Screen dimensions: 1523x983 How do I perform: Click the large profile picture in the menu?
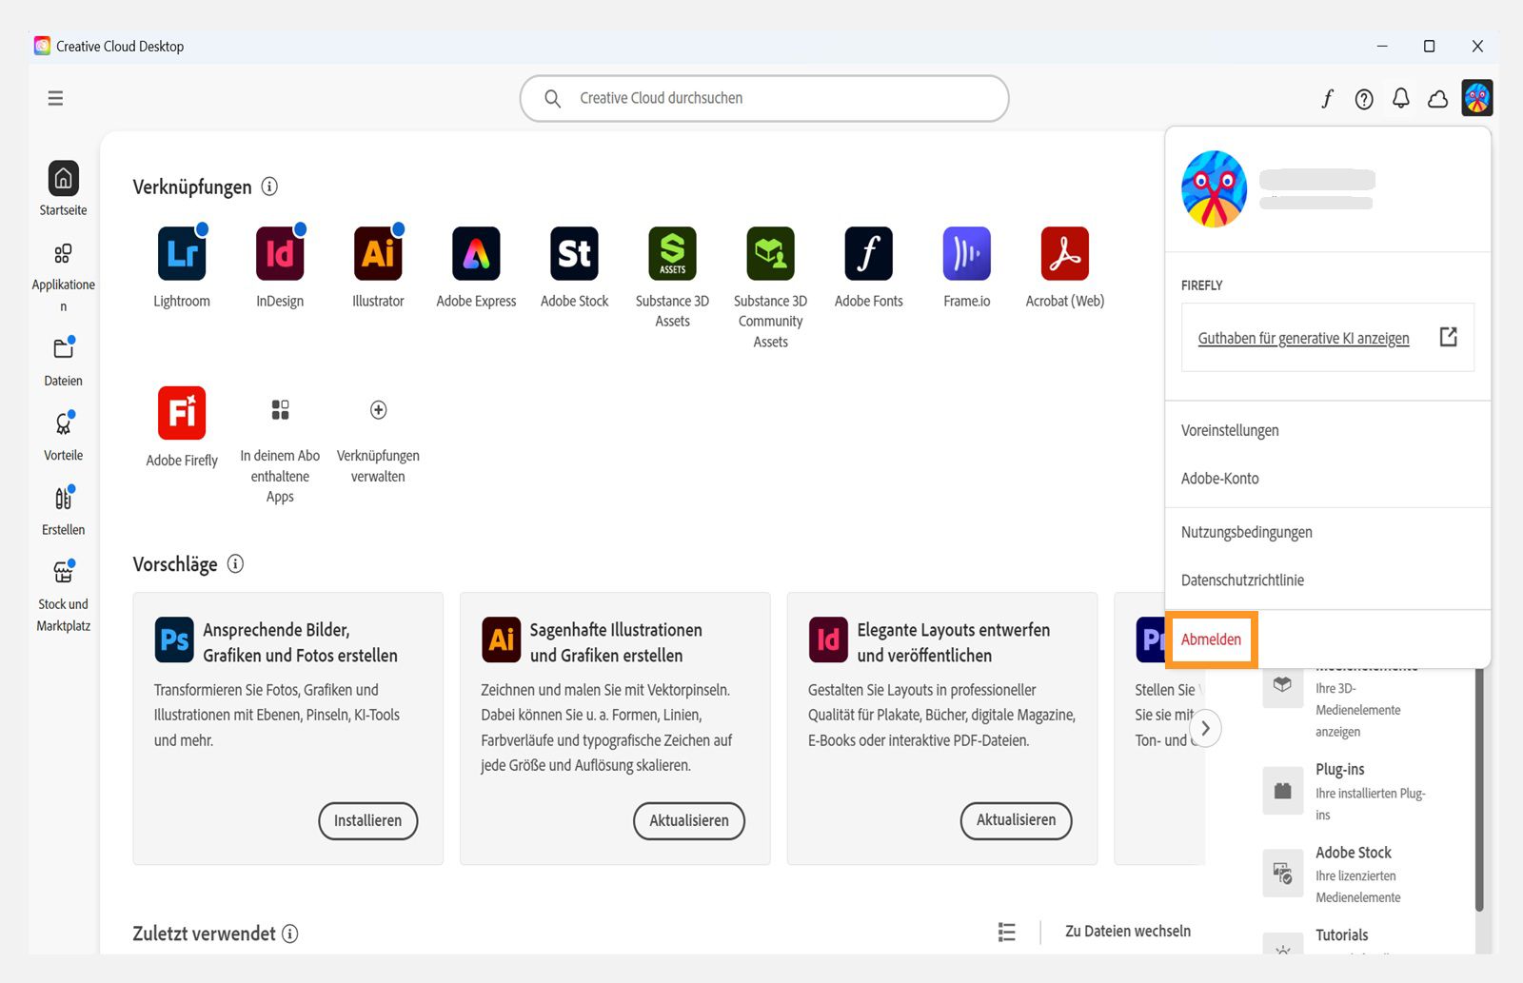click(1214, 188)
